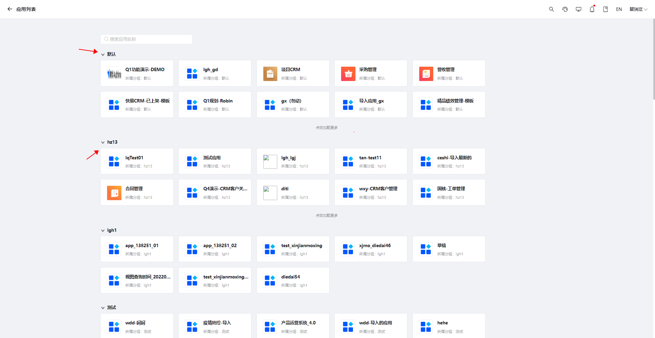Click the lgh_lgj broken image thumbnail
This screenshot has width=655, height=338.
click(x=270, y=162)
